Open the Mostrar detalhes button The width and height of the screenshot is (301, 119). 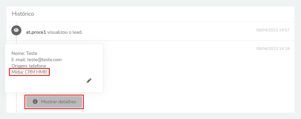pyautogui.click(x=54, y=102)
